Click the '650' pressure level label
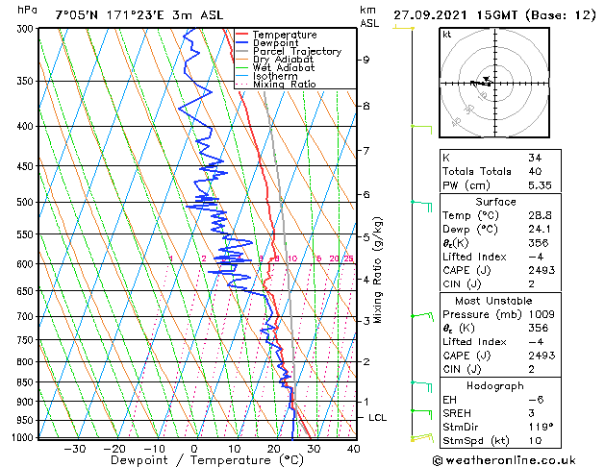This screenshot has width=605, height=467. [27, 291]
